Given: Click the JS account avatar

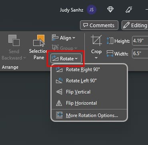Looking at the screenshot, I should tap(92, 10).
